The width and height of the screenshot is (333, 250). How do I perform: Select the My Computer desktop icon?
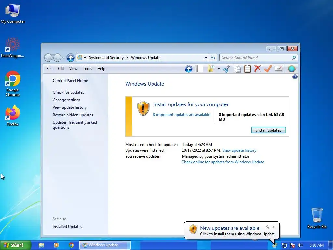pyautogui.click(x=13, y=14)
